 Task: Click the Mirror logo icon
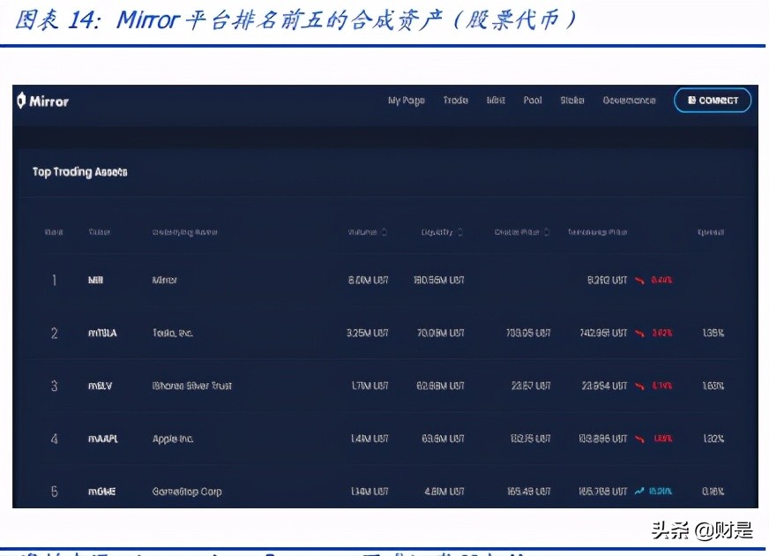pyautogui.click(x=21, y=101)
